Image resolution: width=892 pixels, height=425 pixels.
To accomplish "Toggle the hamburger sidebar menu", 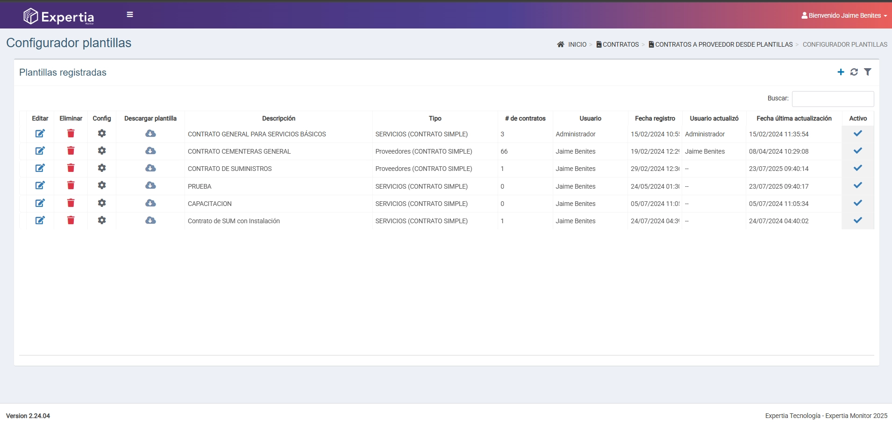I will point(130,14).
